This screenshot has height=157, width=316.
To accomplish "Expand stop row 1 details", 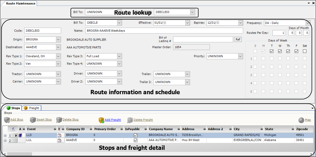I will pos(5,135).
